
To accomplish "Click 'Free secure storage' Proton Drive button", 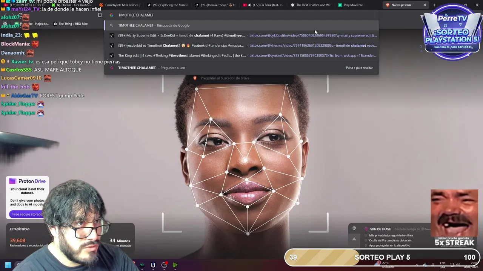I will [26, 214].
